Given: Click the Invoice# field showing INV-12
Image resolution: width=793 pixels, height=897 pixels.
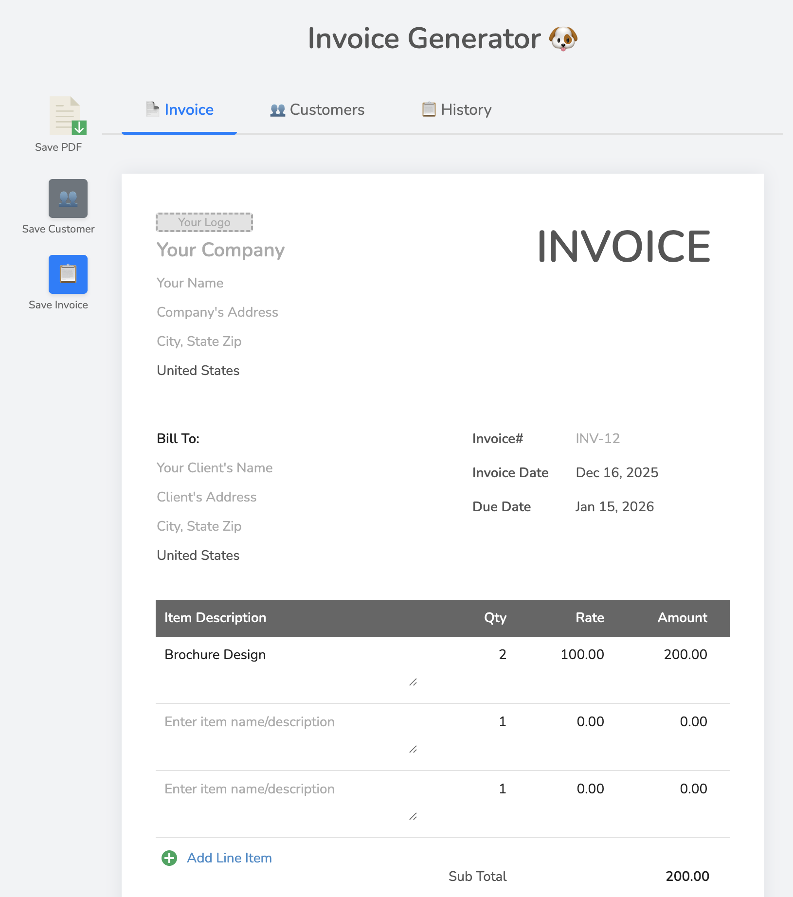Looking at the screenshot, I should [x=597, y=438].
